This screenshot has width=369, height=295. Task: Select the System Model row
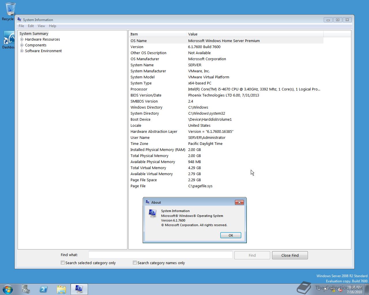[226, 77]
